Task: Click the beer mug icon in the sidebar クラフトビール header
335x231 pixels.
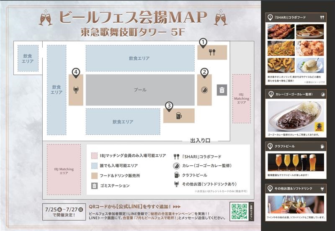Action: pyautogui.click(x=322, y=146)
